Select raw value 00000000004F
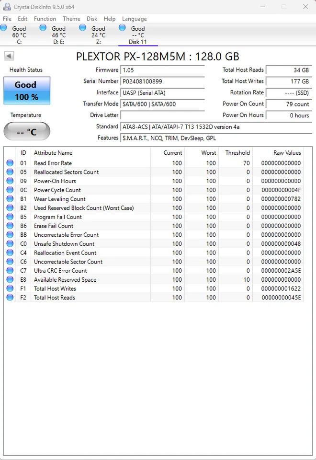This screenshot has height=460, width=316. point(281,190)
